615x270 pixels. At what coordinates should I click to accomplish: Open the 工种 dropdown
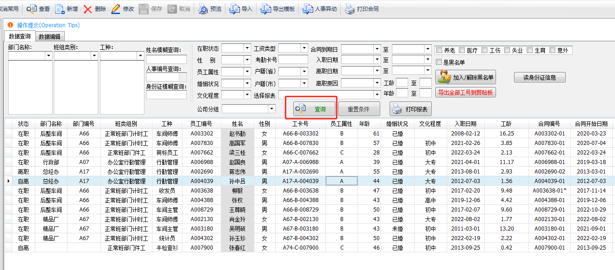tap(141, 56)
